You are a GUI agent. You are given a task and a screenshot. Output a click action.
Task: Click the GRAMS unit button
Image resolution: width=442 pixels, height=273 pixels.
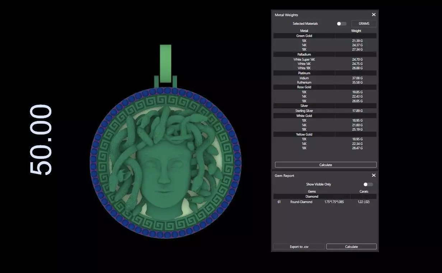[364, 24]
